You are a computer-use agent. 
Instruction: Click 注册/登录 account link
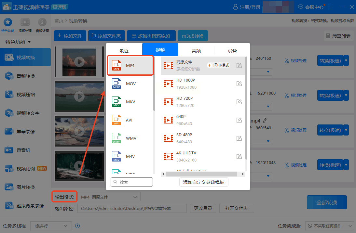(x=247, y=7)
